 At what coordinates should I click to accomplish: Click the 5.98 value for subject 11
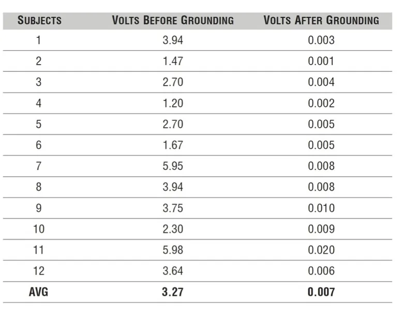(x=173, y=250)
